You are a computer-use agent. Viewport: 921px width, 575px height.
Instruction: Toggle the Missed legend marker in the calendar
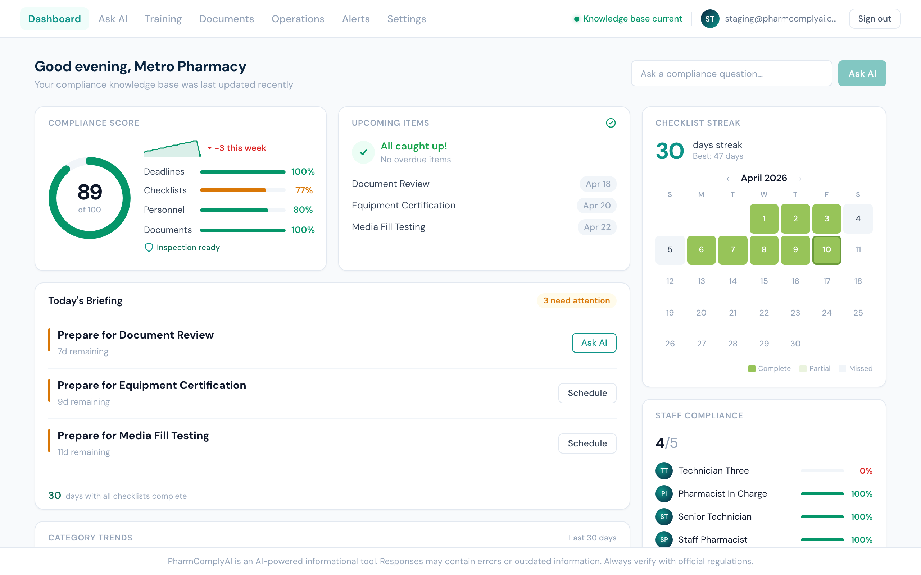843,368
